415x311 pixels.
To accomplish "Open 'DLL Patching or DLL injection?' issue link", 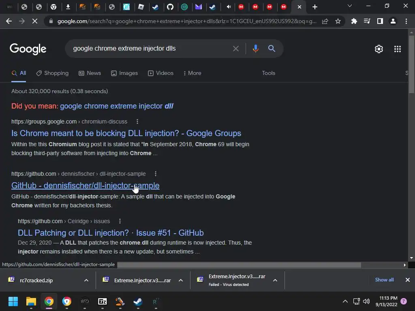I will (x=111, y=233).
